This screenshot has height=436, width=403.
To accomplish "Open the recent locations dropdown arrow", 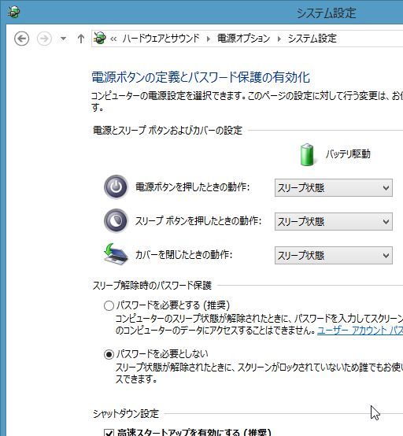I will [x=64, y=39].
